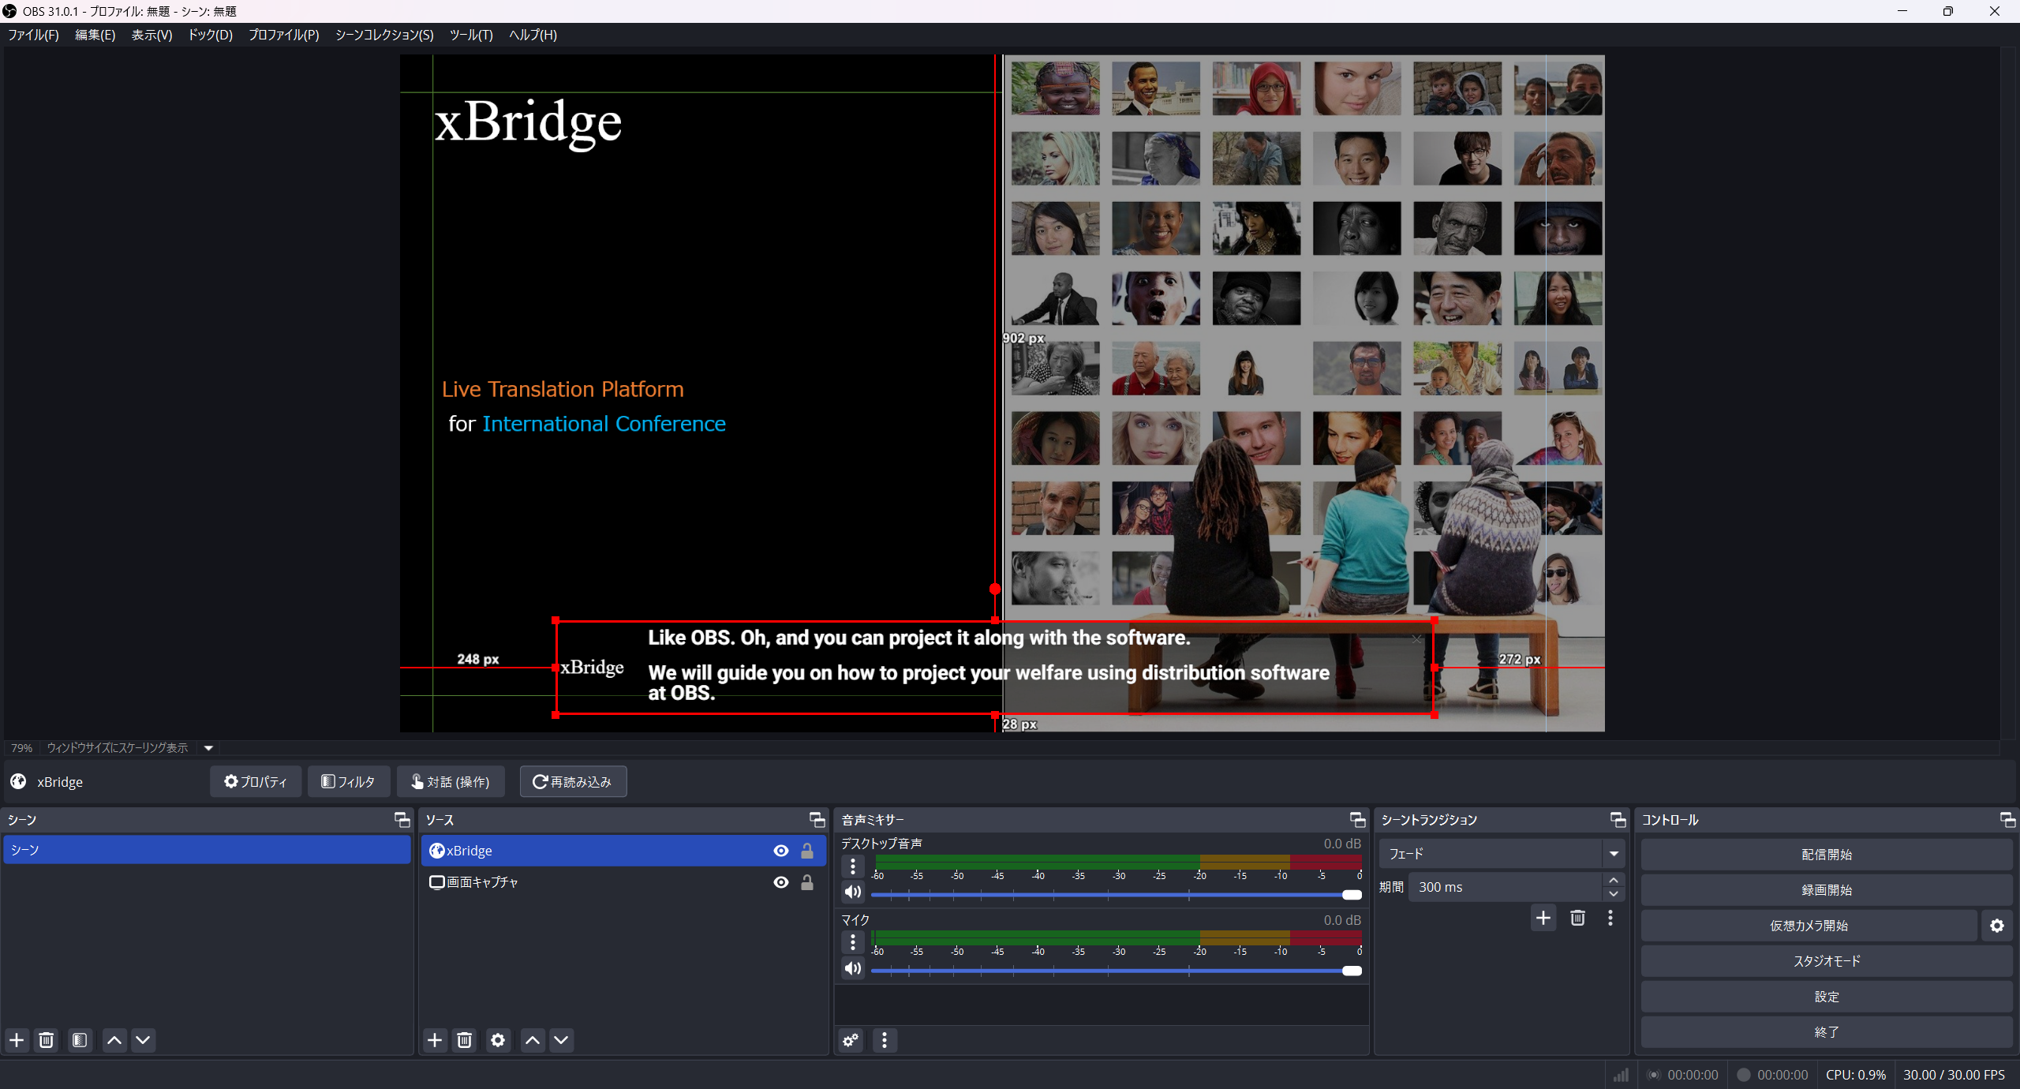Mute the Desktop audio speaker icon

point(853,892)
